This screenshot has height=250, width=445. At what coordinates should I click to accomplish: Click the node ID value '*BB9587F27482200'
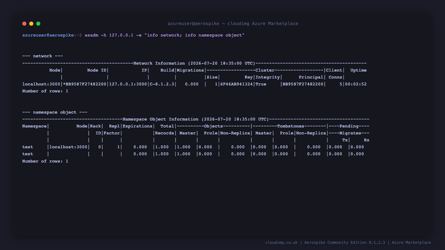click(84, 84)
